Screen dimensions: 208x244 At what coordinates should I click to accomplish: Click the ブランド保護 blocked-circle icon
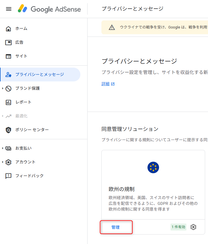pos(8,88)
